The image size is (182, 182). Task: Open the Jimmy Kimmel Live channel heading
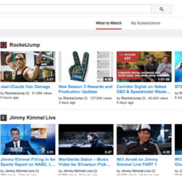pos(33,118)
